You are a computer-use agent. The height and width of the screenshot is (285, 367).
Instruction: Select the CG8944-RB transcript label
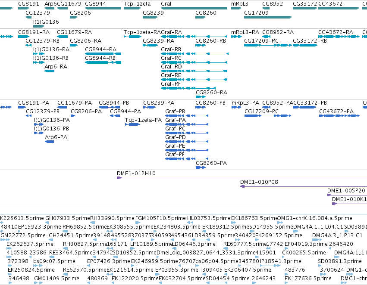(100, 58)
